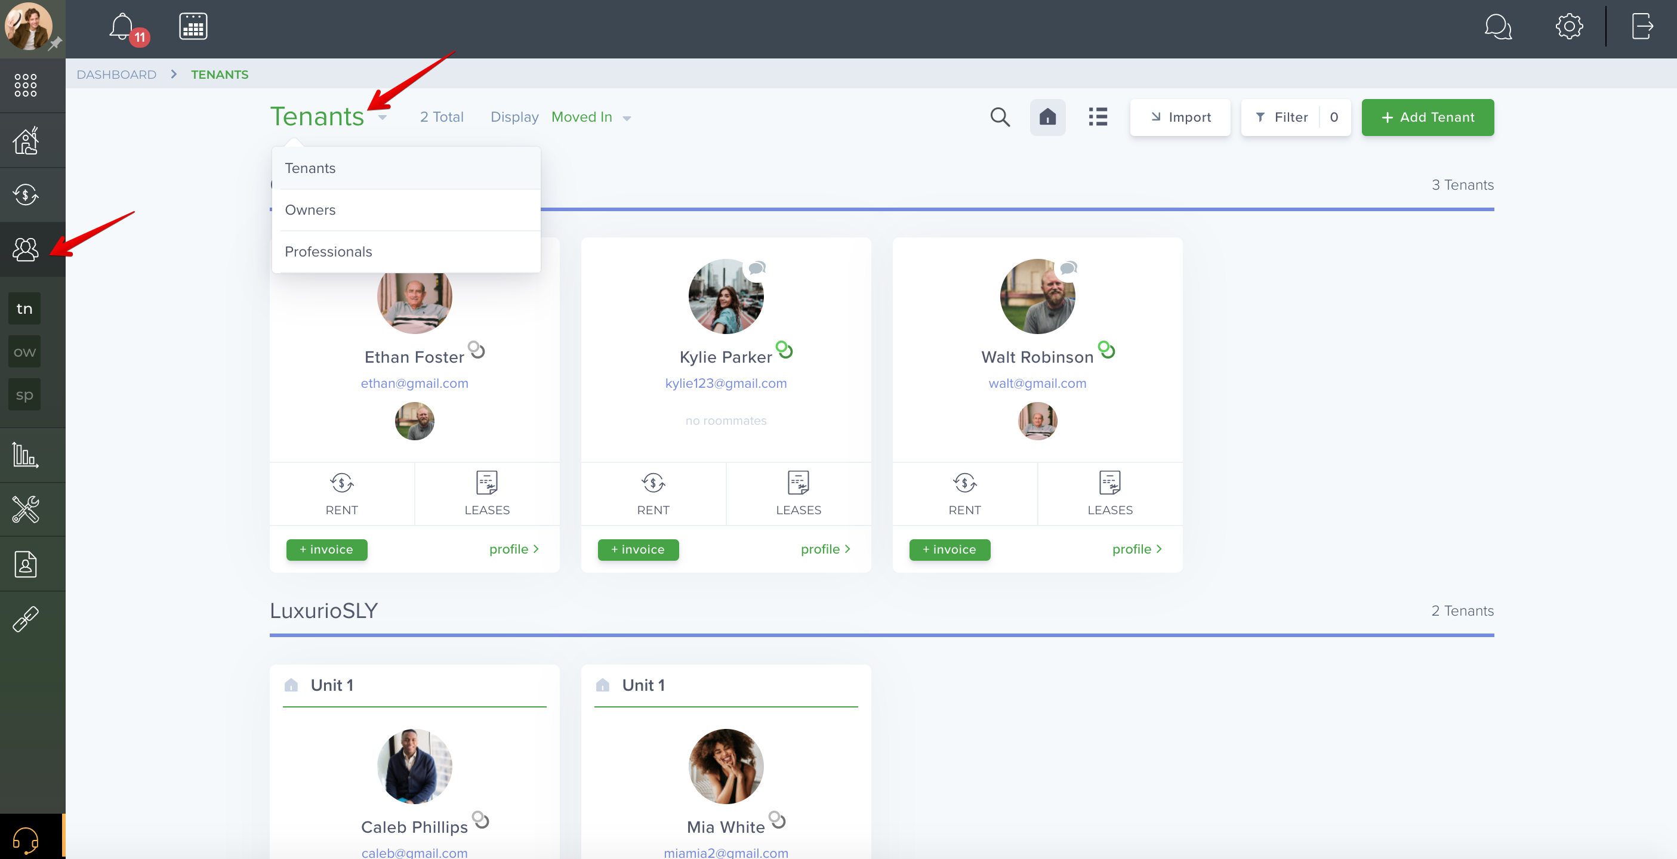Click the "2 Total" count text
The width and height of the screenshot is (1677, 859).
[x=442, y=117]
